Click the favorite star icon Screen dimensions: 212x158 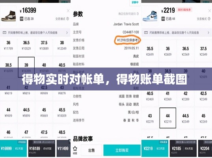pos(75,149)
